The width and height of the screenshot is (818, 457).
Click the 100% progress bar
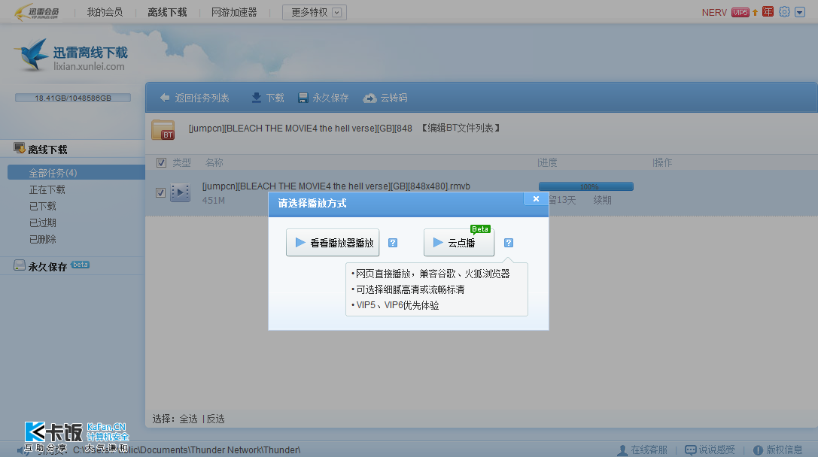click(x=586, y=186)
